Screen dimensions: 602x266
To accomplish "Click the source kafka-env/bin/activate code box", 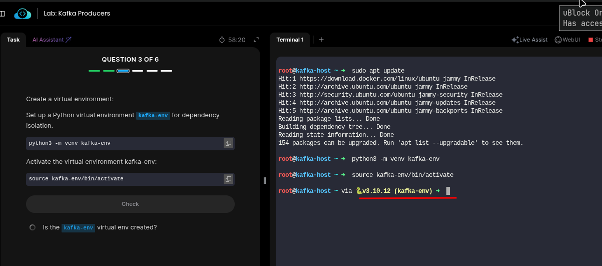I will 130,179.
